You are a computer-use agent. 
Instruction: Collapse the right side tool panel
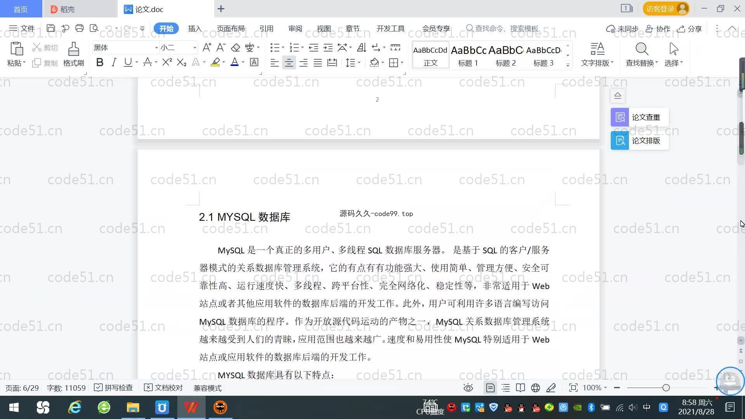pos(618,95)
